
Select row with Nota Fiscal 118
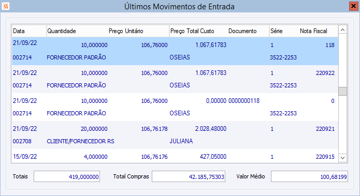click(x=175, y=51)
